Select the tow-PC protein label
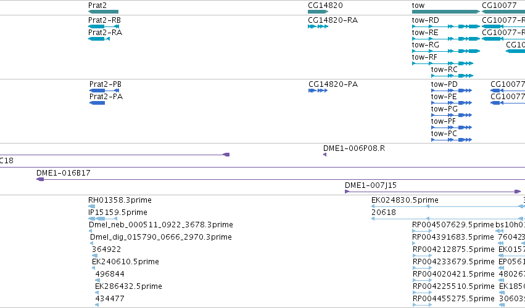525x308 pixels. click(444, 134)
